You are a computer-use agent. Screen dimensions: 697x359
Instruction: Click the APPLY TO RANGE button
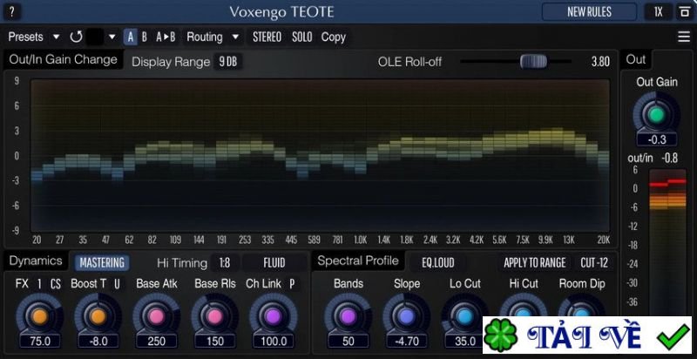coord(535,262)
